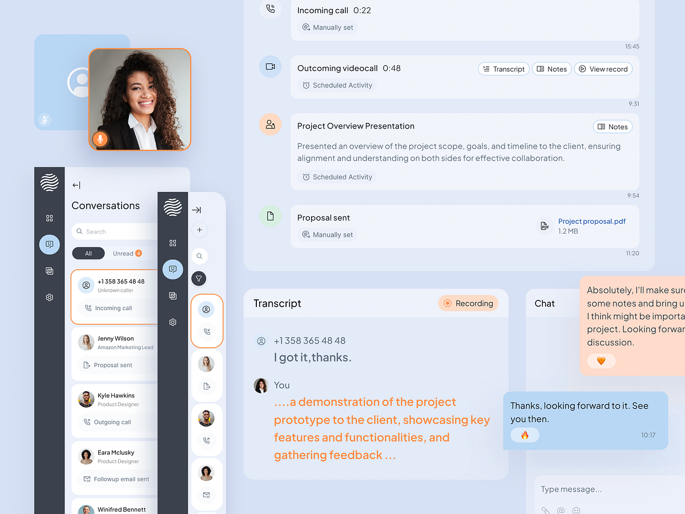Open the Project proposal.pdf file link

[592, 221]
